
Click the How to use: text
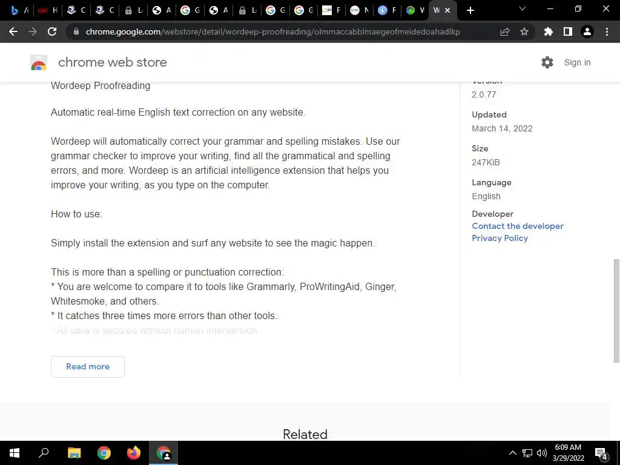(76, 214)
